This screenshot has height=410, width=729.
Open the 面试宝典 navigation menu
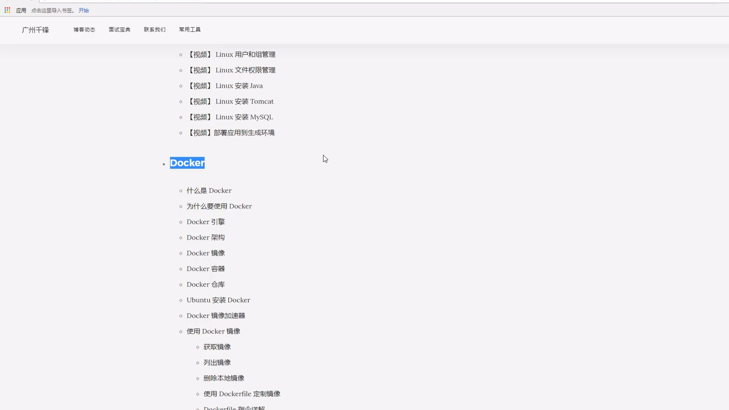coord(119,30)
